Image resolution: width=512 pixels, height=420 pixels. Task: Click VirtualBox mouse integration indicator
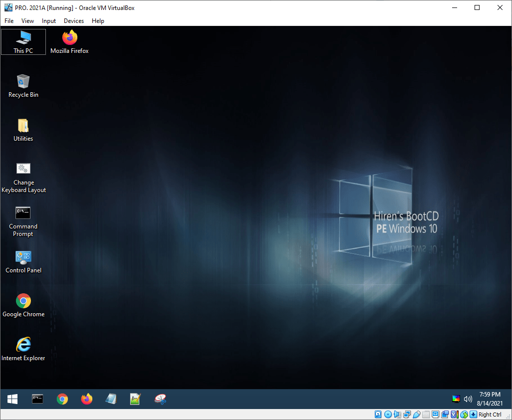click(464, 415)
